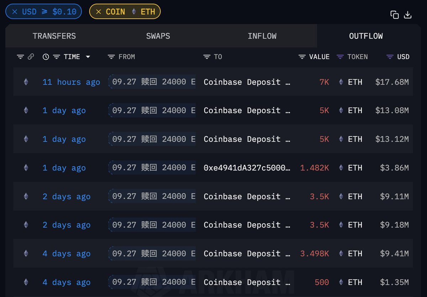Screen dimensions: 427x297
Task: Toggle TIME sort order arrow
Action: point(88,57)
